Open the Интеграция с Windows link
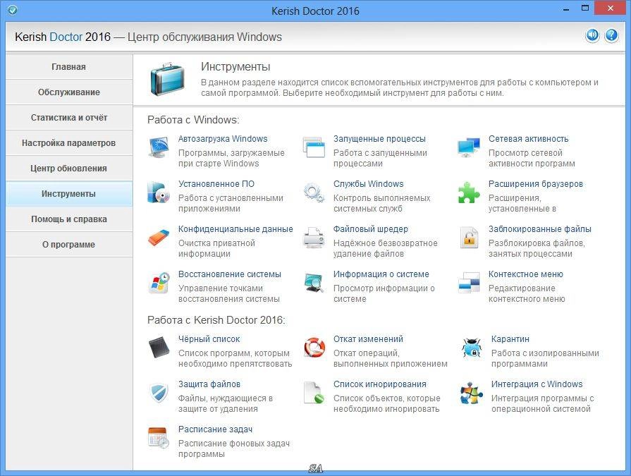The width and height of the screenshot is (631, 476). pos(537,384)
